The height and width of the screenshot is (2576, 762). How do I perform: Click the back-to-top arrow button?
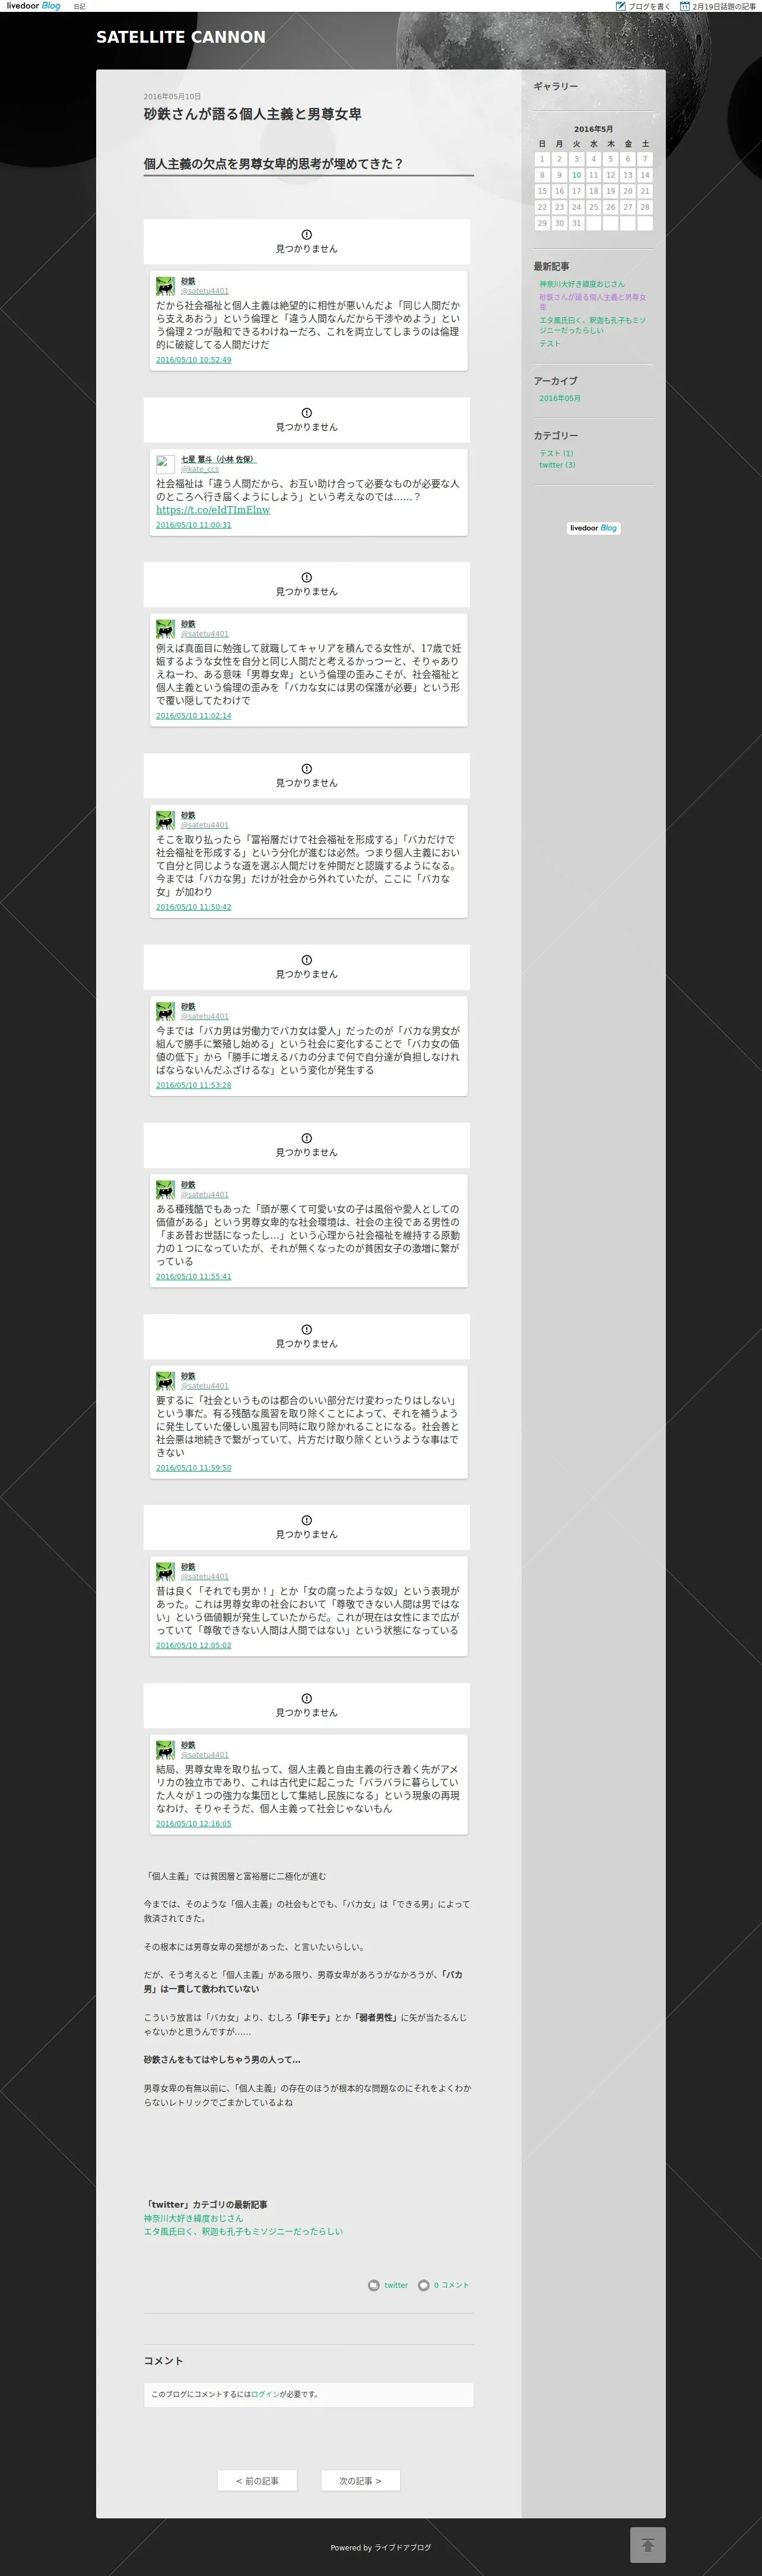pyautogui.click(x=647, y=2545)
